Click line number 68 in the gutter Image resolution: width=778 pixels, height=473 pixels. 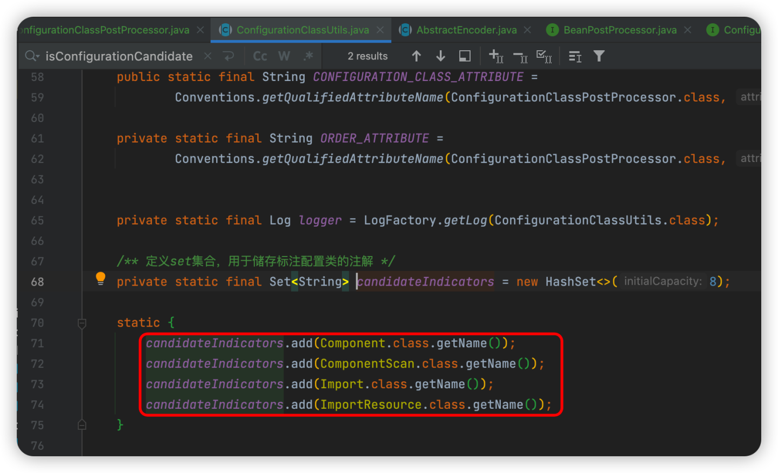pyautogui.click(x=37, y=282)
